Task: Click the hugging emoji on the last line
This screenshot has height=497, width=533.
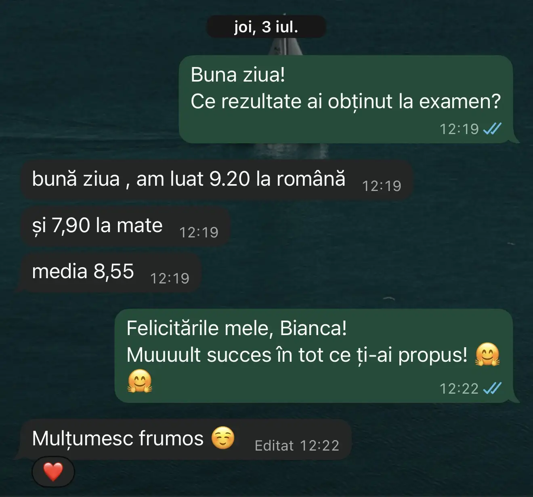Action: [140, 381]
